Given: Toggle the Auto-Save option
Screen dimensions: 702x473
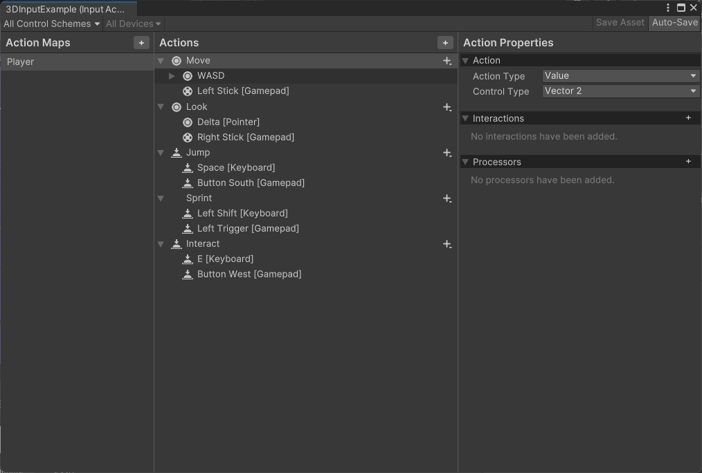Looking at the screenshot, I should click(x=674, y=23).
